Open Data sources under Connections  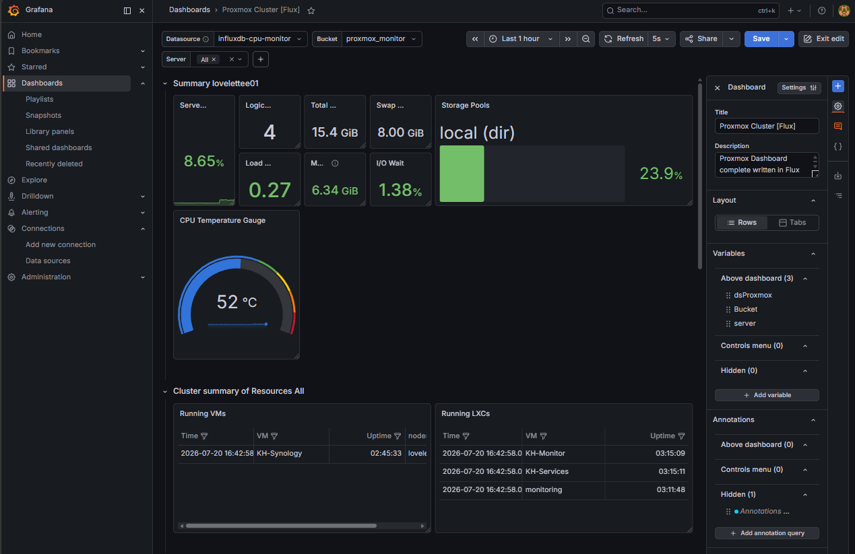tap(48, 261)
